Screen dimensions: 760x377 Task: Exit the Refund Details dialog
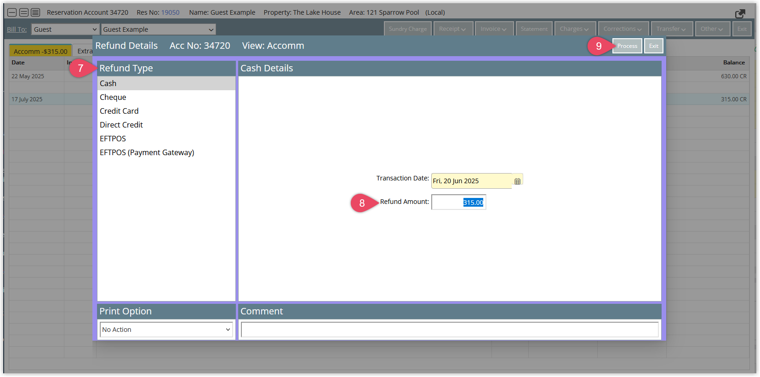pyautogui.click(x=653, y=46)
